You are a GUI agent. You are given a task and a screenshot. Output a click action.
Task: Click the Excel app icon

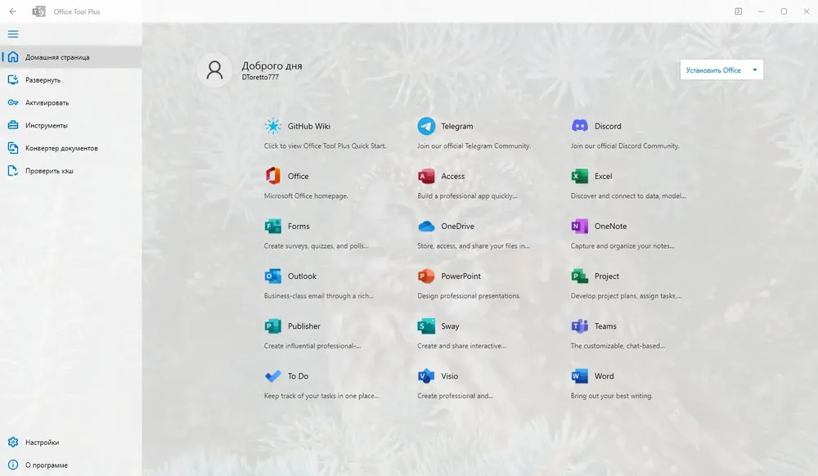[x=580, y=176]
